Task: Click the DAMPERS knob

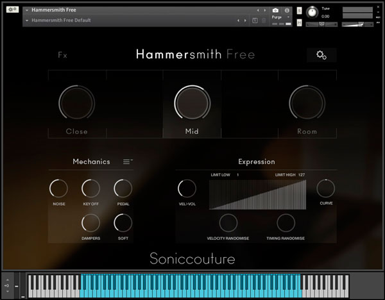Action: [x=91, y=222]
